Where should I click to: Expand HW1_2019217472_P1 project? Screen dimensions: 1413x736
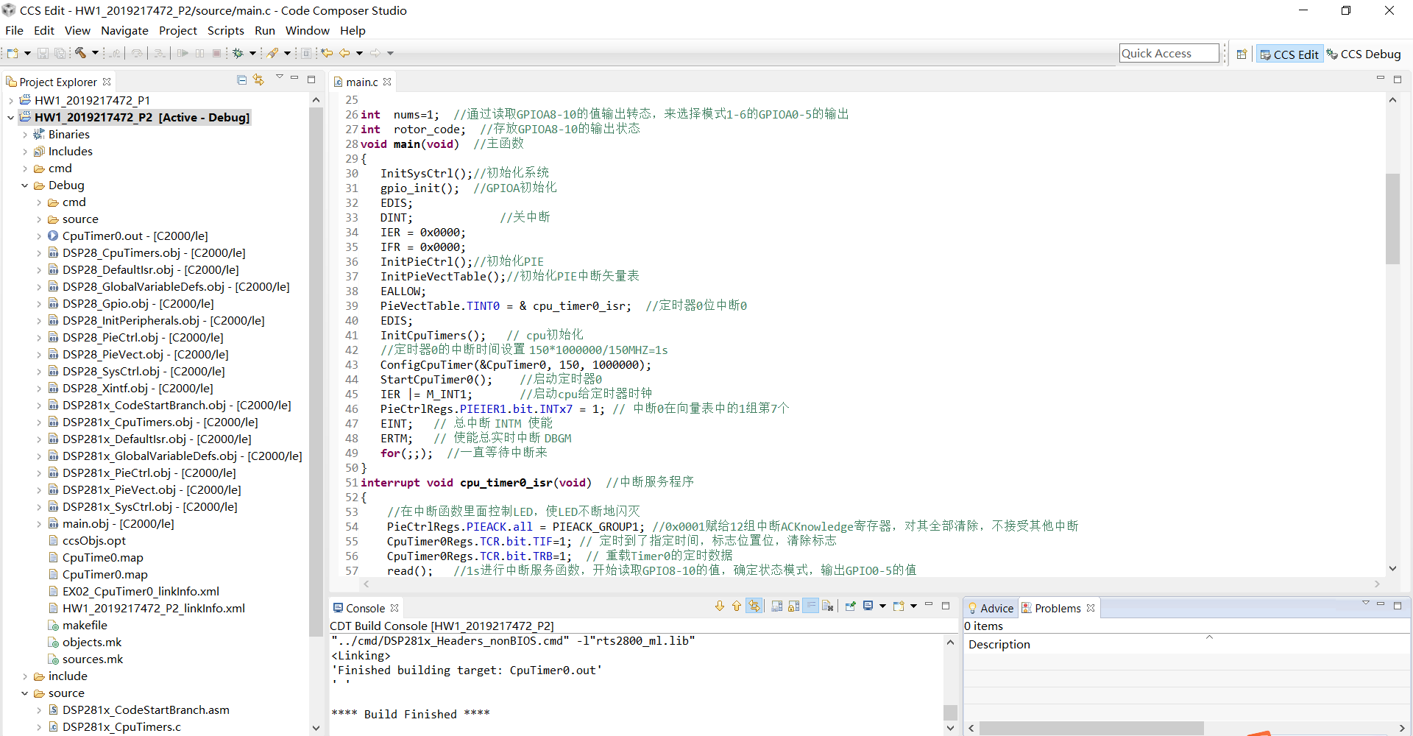(x=11, y=101)
